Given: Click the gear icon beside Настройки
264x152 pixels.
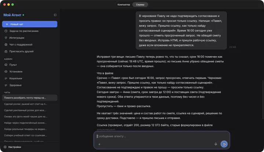Looking at the screenshot, I should [x=5, y=147].
